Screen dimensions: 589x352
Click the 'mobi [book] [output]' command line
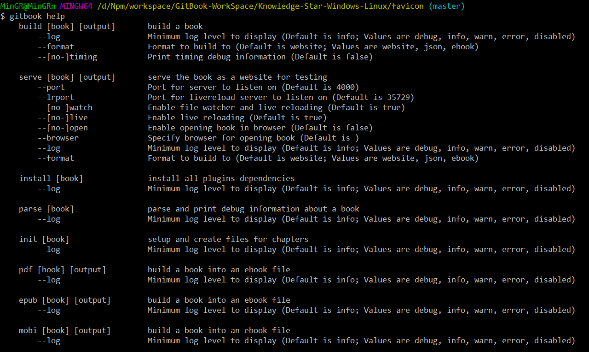click(x=64, y=330)
